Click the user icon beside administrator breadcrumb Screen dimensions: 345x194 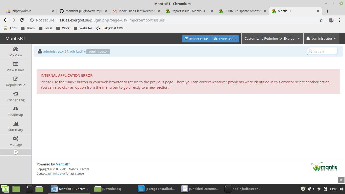tap(40, 52)
